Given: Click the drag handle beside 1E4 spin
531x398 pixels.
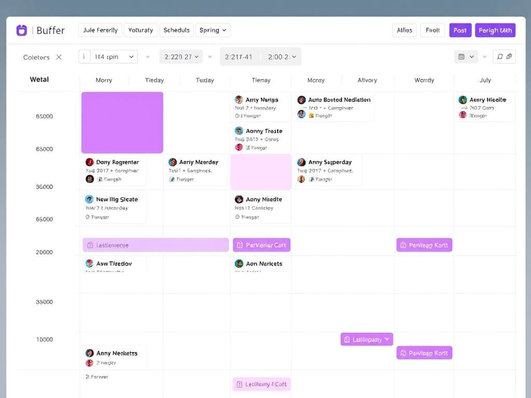Looking at the screenshot, I should [x=84, y=57].
